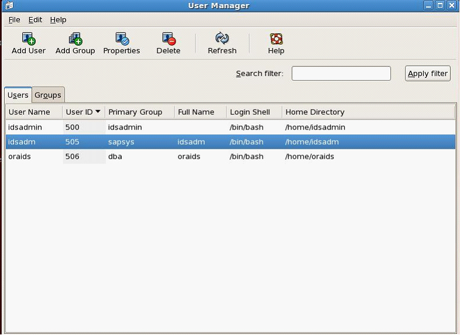The height and width of the screenshot is (335, 460).
Task: Switch to the Groups tab
Action: point(48,95)
